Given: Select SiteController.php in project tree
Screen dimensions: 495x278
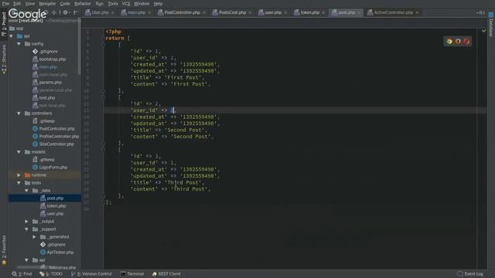Looking at the screenshot, I should [53, 144].
